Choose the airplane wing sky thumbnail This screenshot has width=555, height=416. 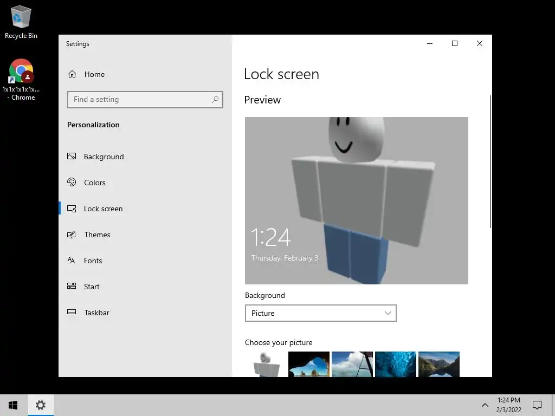[352, 364]
